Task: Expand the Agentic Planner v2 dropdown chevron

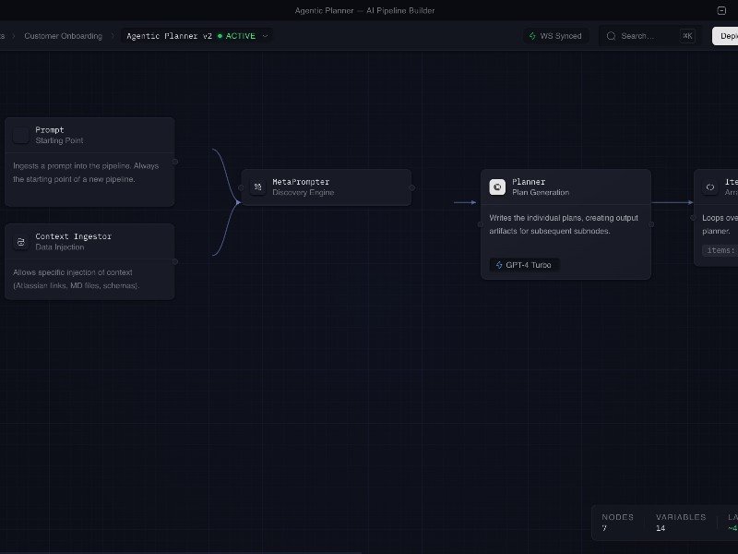Action: click(266, 36)
